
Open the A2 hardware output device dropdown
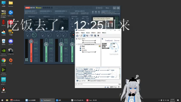96,12
